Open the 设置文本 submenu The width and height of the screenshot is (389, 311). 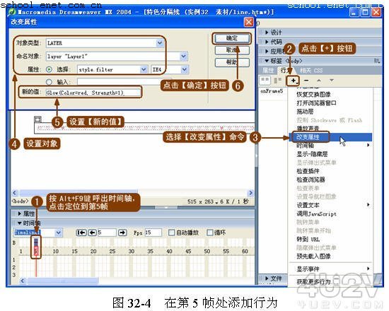point(330,205)
